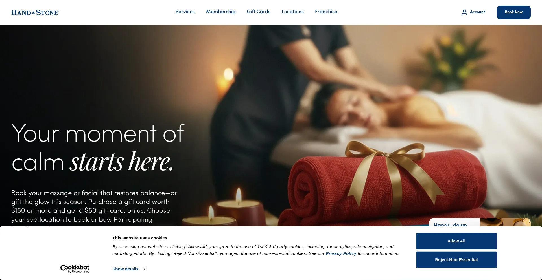Click the Hand & Stone logo
Image resolution: width=542 pixels, height=280 pixels.
35,12
